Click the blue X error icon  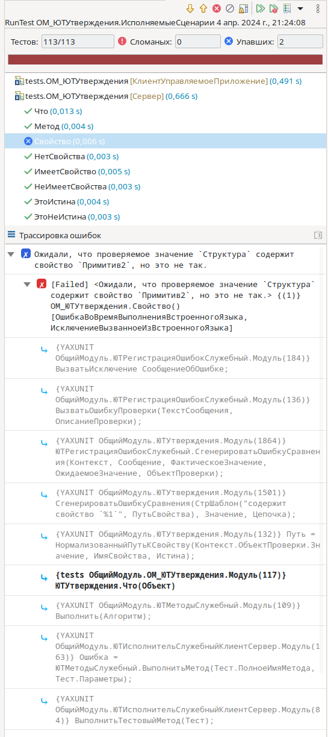pyautogui.click(x=25, y=254)
